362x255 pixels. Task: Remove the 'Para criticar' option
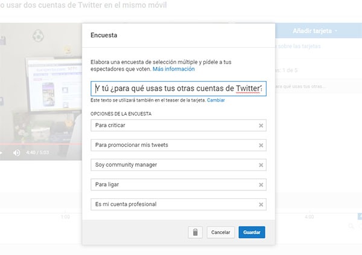[x=261, y=126]
